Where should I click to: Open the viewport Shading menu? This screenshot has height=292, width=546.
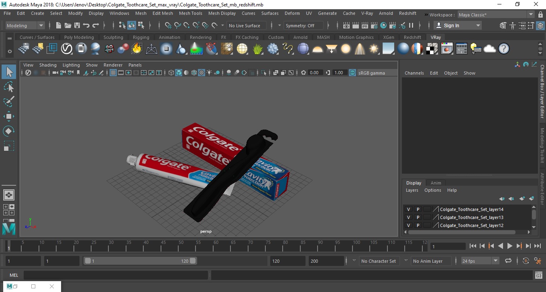48,65
